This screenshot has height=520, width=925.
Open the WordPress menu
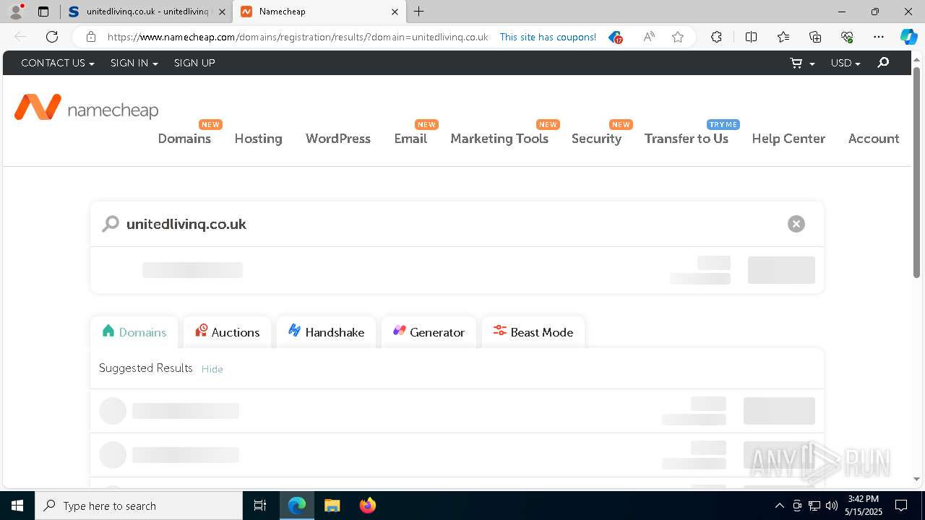pos(338,139)
